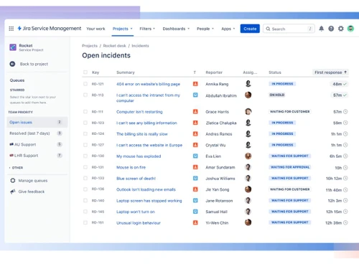
Task: Open the Filters dropdown menu
Action: point(147,29)
